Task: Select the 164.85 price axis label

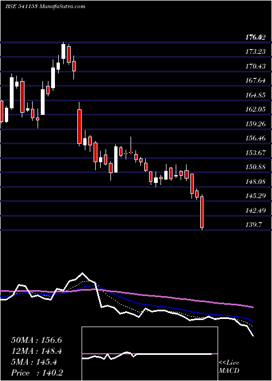Action: 256,95
